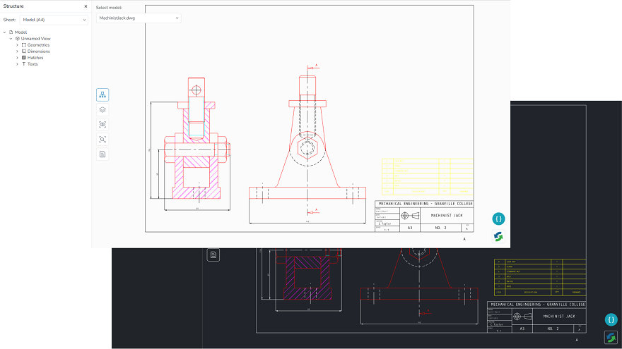Click the projection symbol in dark window title block
The width and height of the screenshot is (622, 349).
pos(522,317)
